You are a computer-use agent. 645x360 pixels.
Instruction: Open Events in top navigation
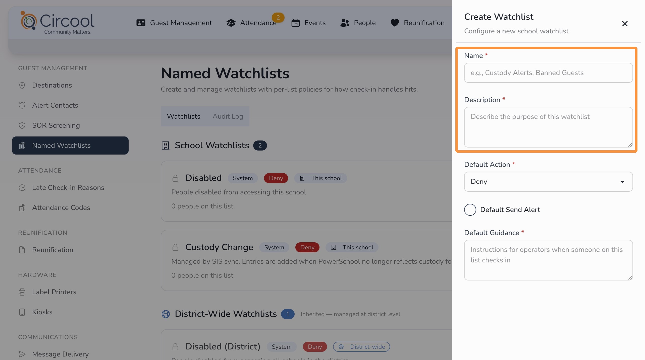click(x=308, y=23)
